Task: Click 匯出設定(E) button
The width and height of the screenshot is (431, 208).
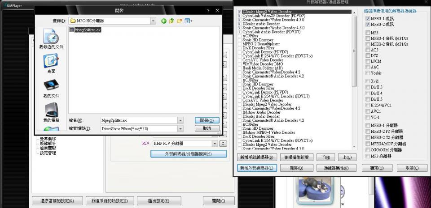Action: (159, 200)
